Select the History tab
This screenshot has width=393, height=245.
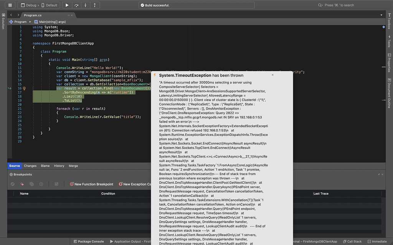pyautogui.click(x=59, y=166)
